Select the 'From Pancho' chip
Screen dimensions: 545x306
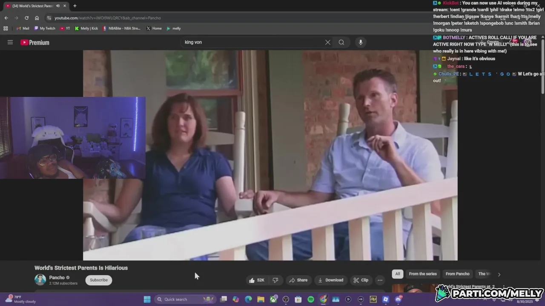point(457,274)
